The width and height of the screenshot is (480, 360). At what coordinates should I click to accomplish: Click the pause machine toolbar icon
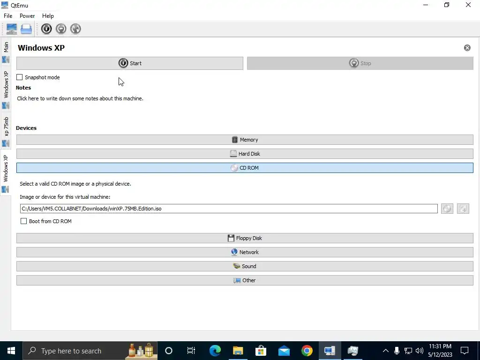click(x=61, y=29)
